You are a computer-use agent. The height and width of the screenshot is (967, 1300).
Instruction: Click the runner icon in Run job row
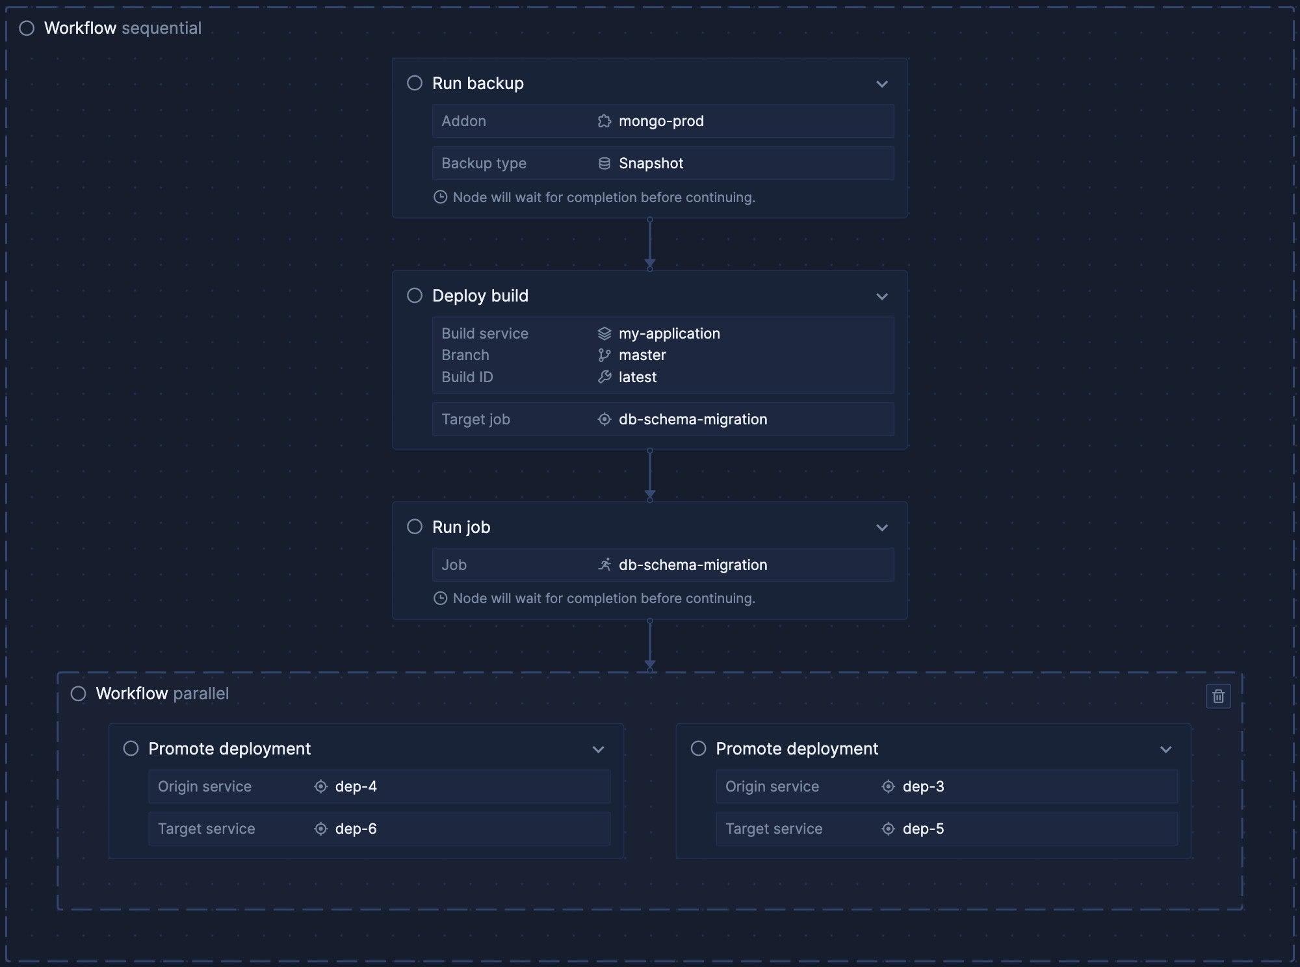pyautogui.click(x=604, y=565)
